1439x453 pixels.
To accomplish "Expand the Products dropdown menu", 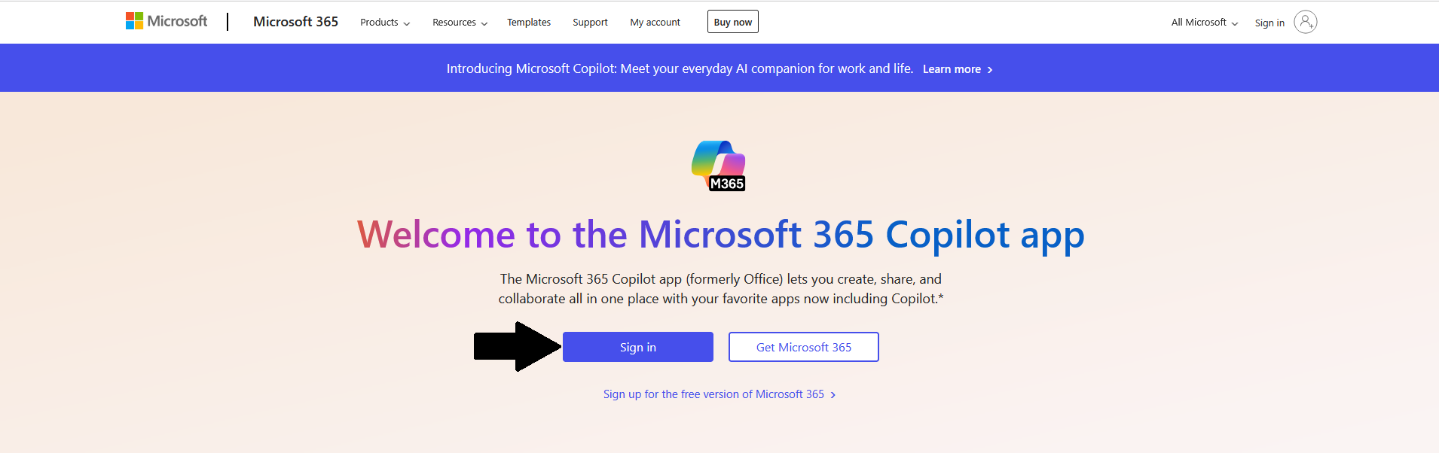I will [385, 23].
